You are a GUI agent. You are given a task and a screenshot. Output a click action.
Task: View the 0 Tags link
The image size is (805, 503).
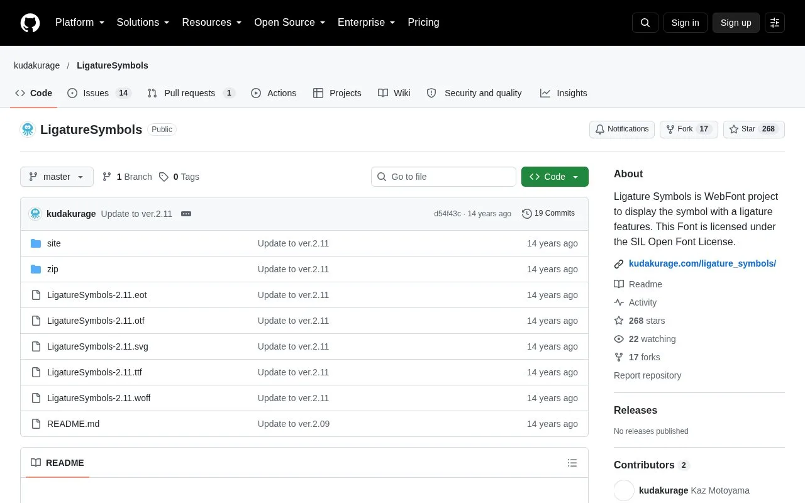[x=179, y=177]
